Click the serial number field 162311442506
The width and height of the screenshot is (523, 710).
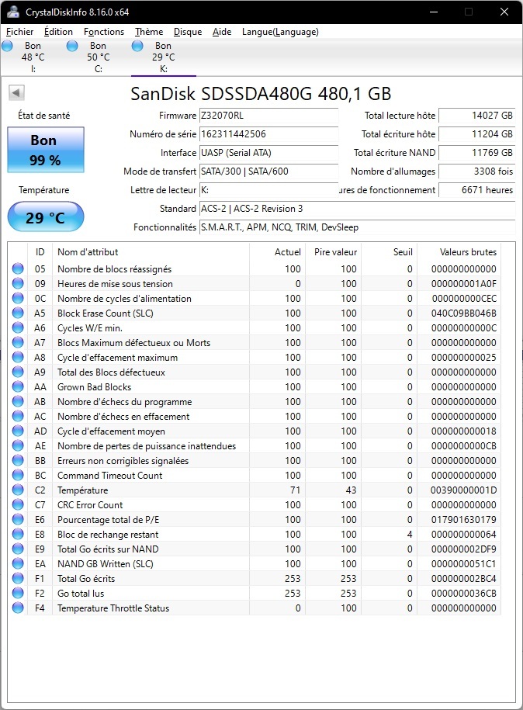(x=268, y=134)
